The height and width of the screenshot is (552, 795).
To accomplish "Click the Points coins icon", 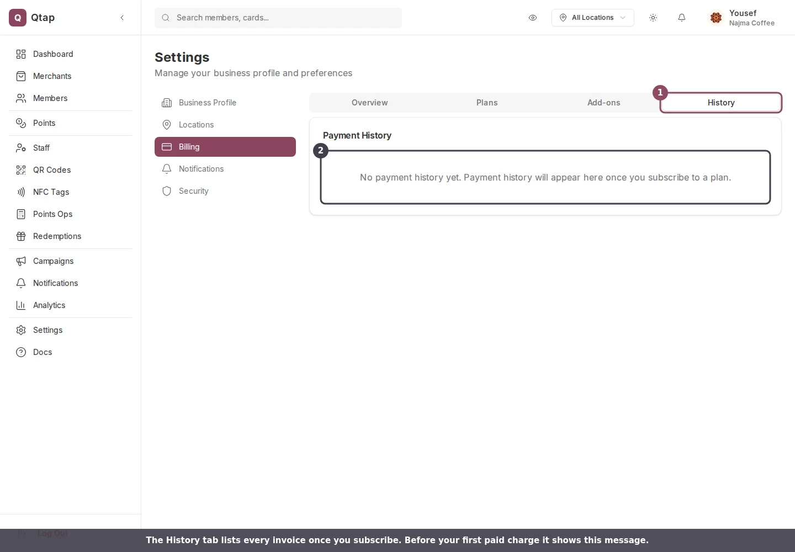I will [21, 123].
